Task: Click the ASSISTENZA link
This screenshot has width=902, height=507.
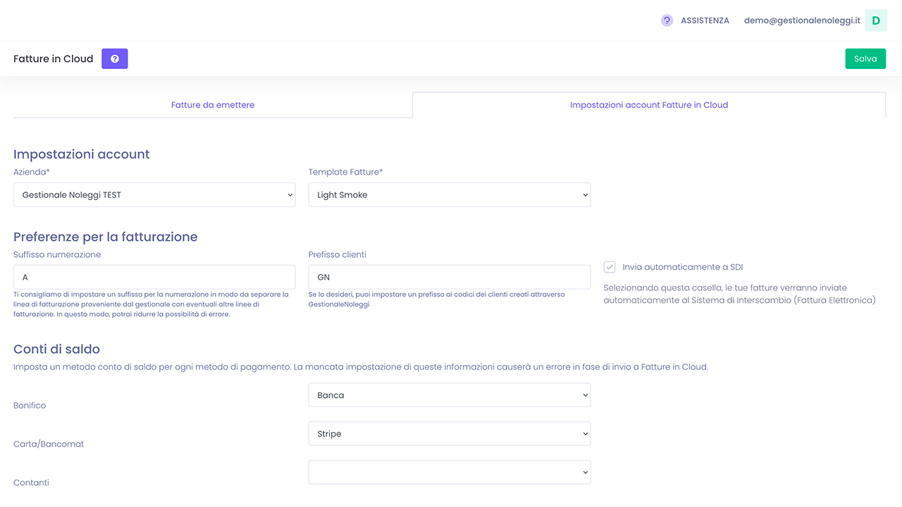Action: pyautogui.click(x=705, y=20)
